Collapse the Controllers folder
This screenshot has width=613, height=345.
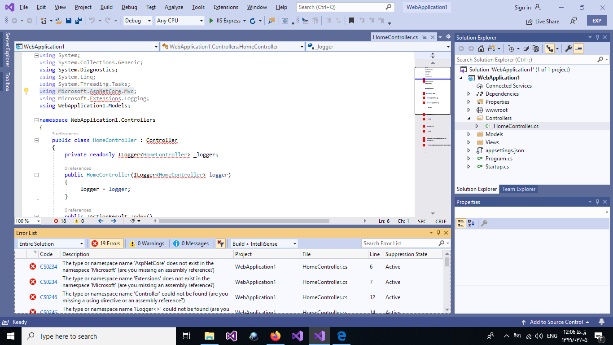tap(469, 118)
